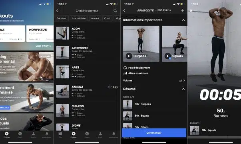The width and height of the screenshot is (241, 144).
Task: Select Explorer tab in workout list screen
Action: [x=74, y=135]
